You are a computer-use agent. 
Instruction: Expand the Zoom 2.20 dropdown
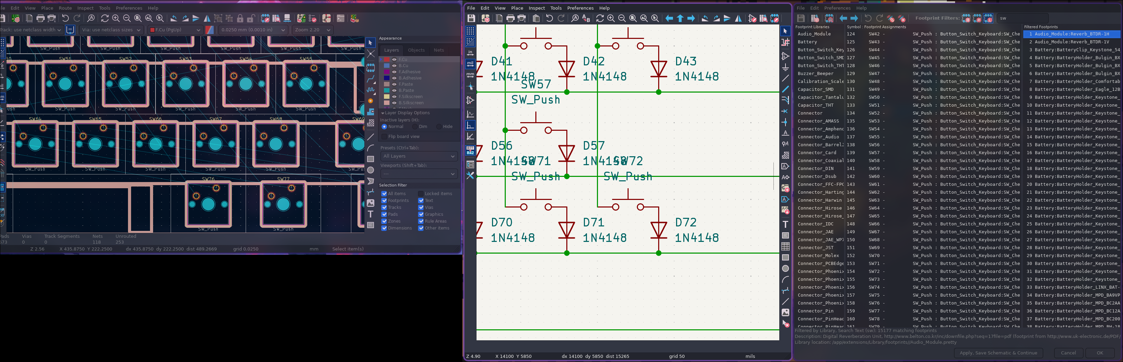tap(312, 30)
